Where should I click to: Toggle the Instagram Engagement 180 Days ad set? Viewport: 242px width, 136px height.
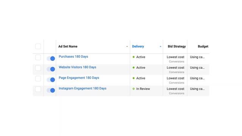pos(51,90)
